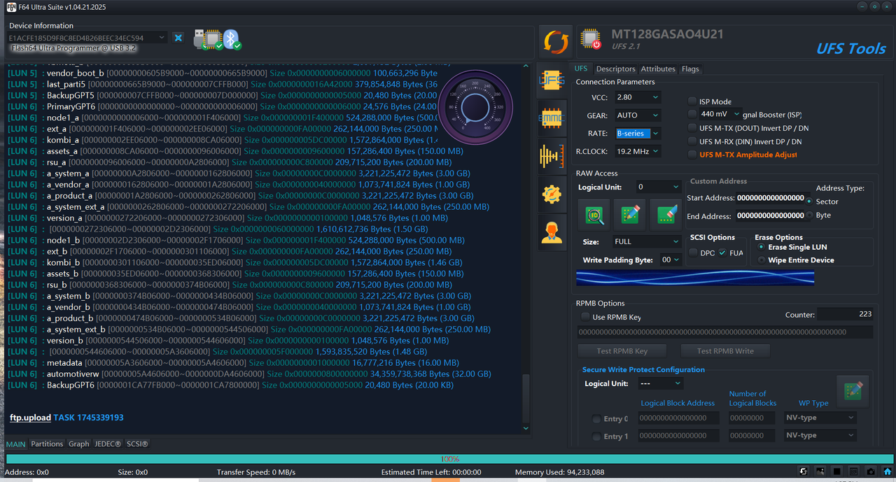
Task: Select the Wipe Entire Device option
Action: point(762,260)
